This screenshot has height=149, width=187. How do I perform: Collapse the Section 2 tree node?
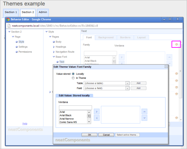tap(9, 32)
